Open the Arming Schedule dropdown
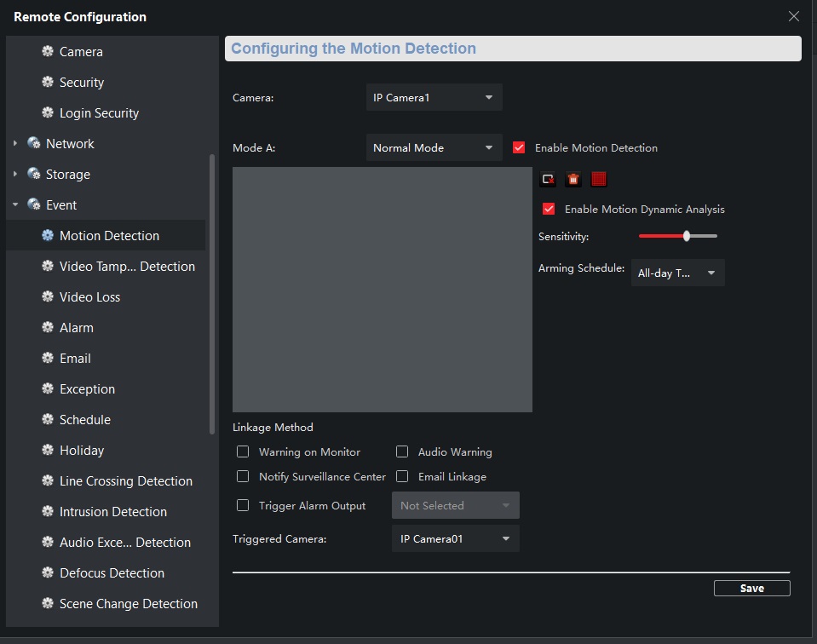The height and width of the screenshot is (644, 817). [677, 273]
